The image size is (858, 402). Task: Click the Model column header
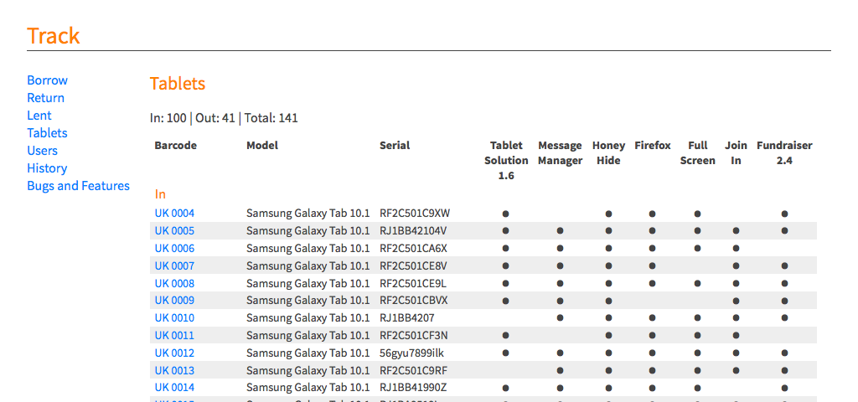tap(262, 146)
